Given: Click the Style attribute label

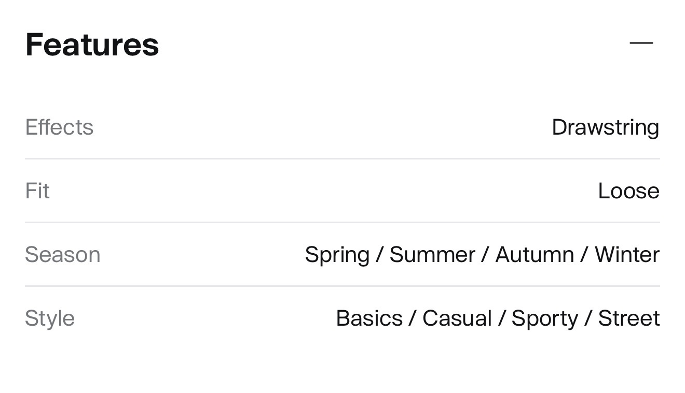Looking at the screenshot, I should pyautogui.click(x=50, y=318).
